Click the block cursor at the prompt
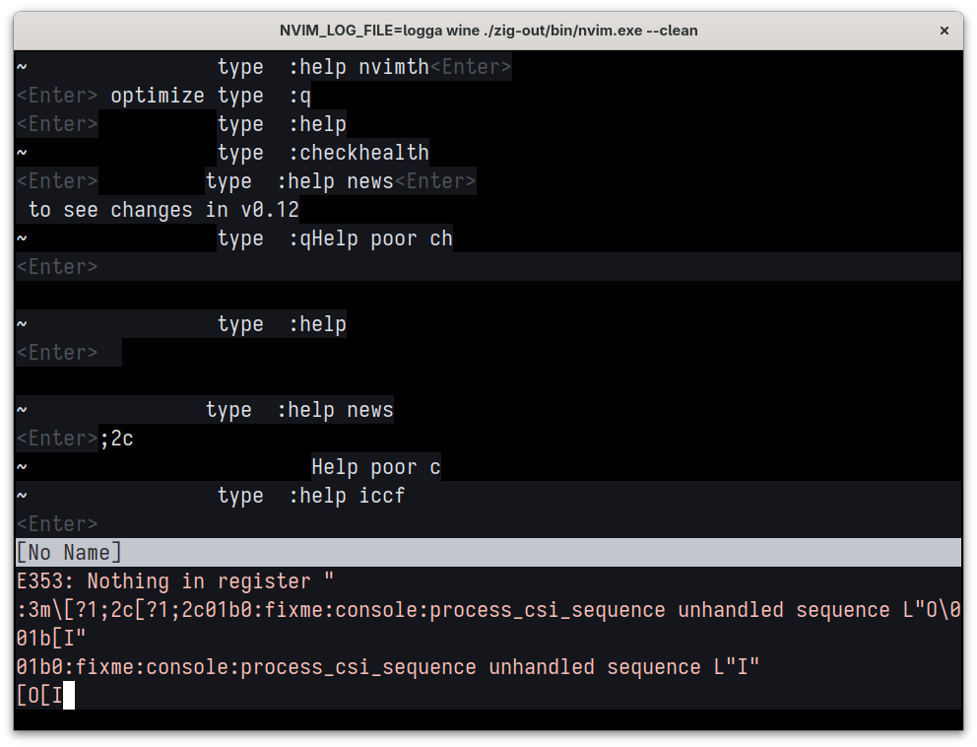Image resolution: width=977 pixels, height=747 pixels. 69,697
